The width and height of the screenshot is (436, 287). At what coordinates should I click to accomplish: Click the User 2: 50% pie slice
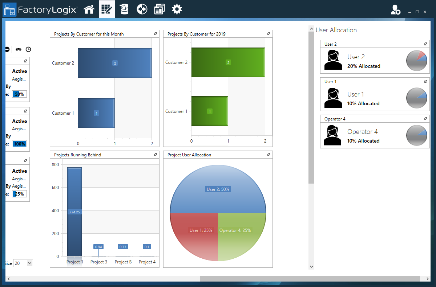(x=218, y=189)
